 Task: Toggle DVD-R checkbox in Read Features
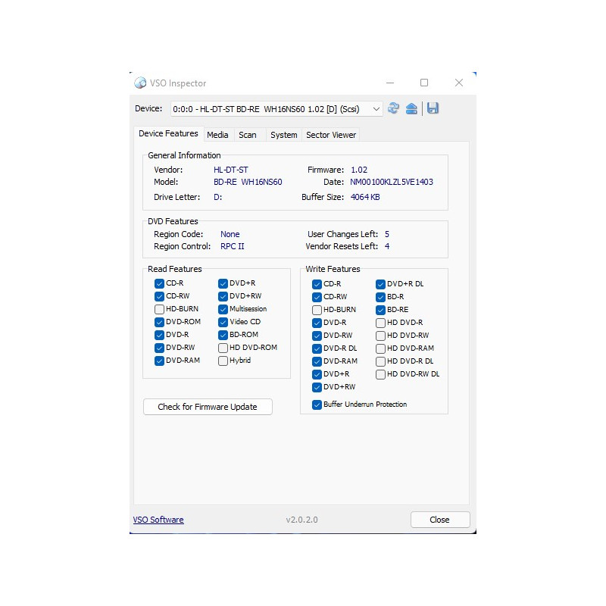[159, 335]
